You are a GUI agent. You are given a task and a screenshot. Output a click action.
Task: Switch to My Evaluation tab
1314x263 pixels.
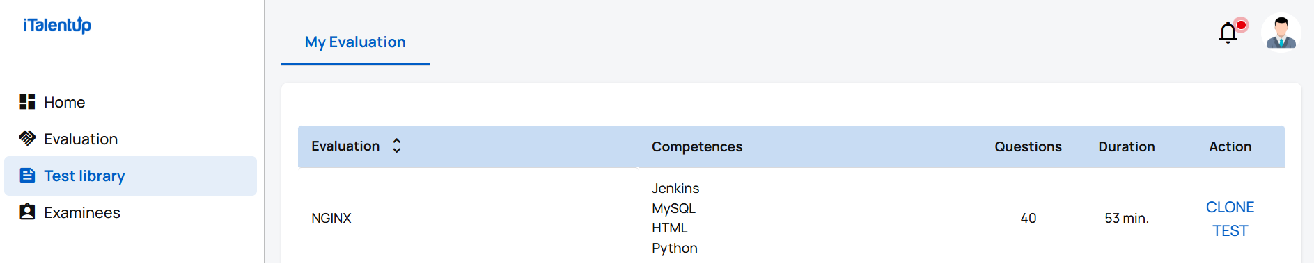tap(355, 42)
